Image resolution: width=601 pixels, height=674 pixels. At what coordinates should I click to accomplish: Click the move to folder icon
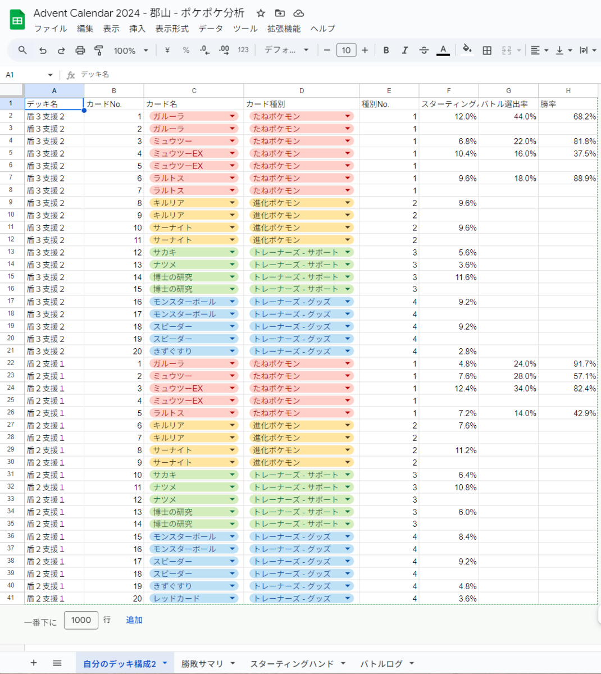tap(280, 13)
